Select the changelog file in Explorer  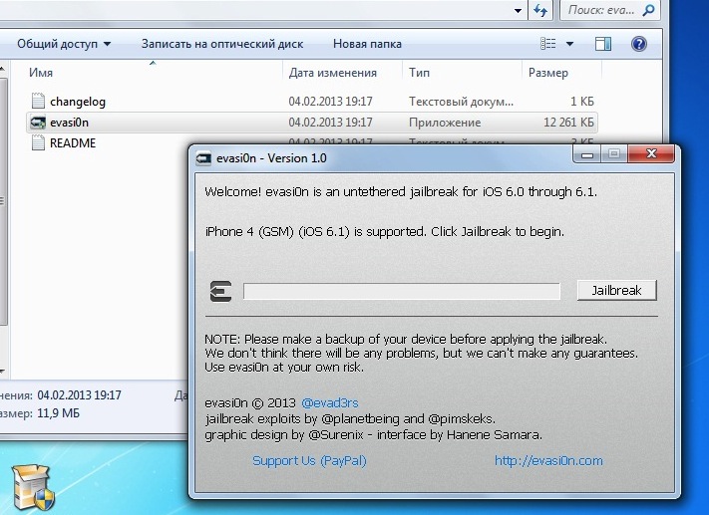tap(78, 102)
